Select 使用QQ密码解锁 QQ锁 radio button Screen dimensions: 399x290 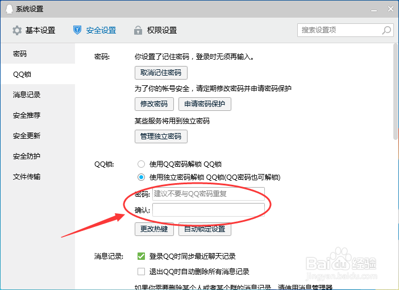141,164
